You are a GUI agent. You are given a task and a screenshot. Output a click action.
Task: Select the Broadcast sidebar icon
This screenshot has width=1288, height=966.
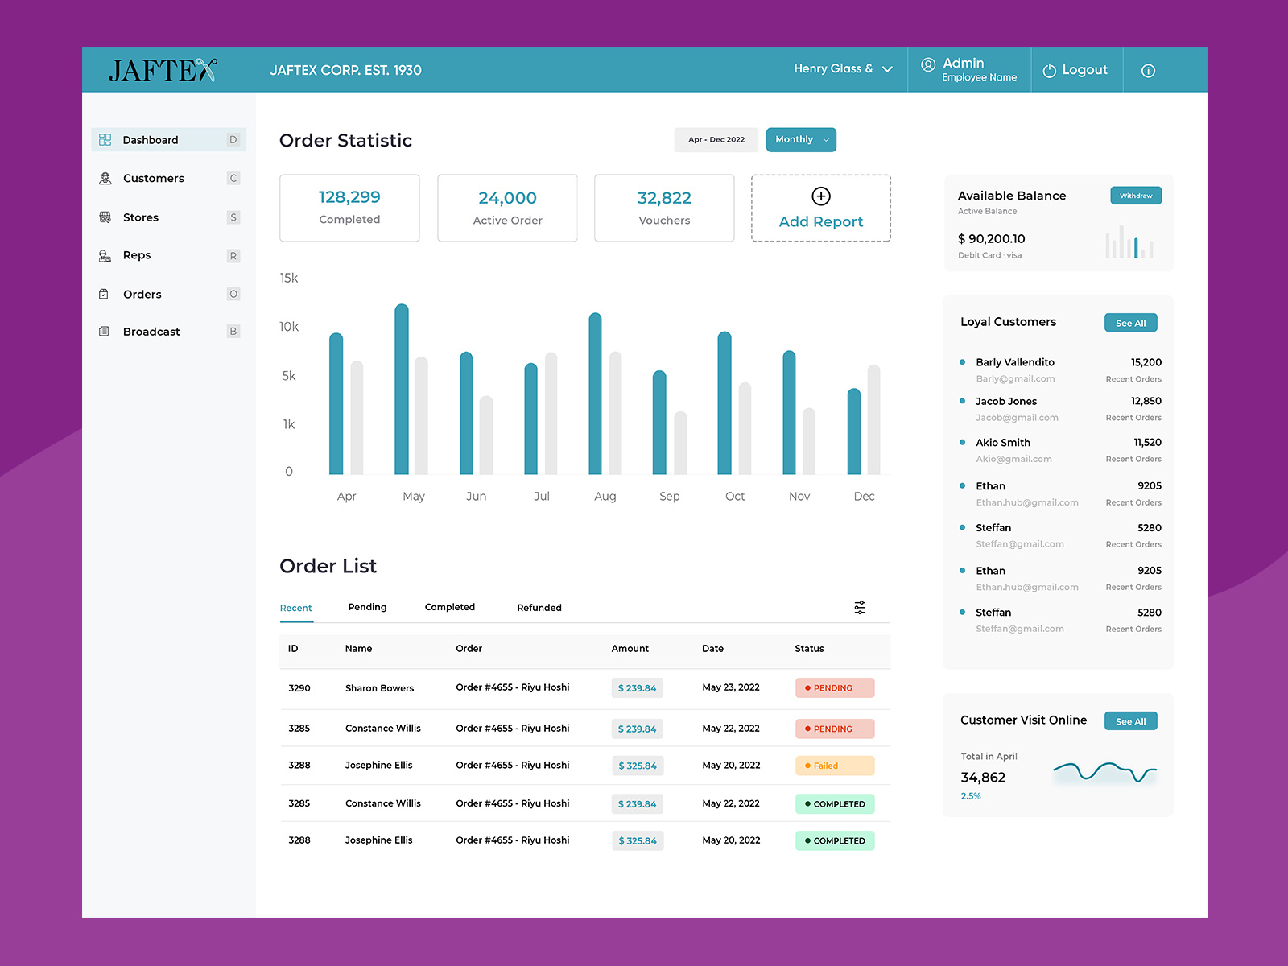[x=105, y=331]
